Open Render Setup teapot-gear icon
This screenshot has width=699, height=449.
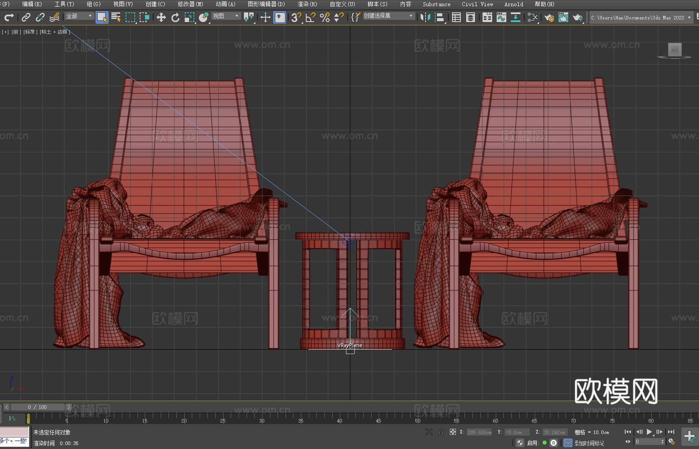click(x=549, y=18)
